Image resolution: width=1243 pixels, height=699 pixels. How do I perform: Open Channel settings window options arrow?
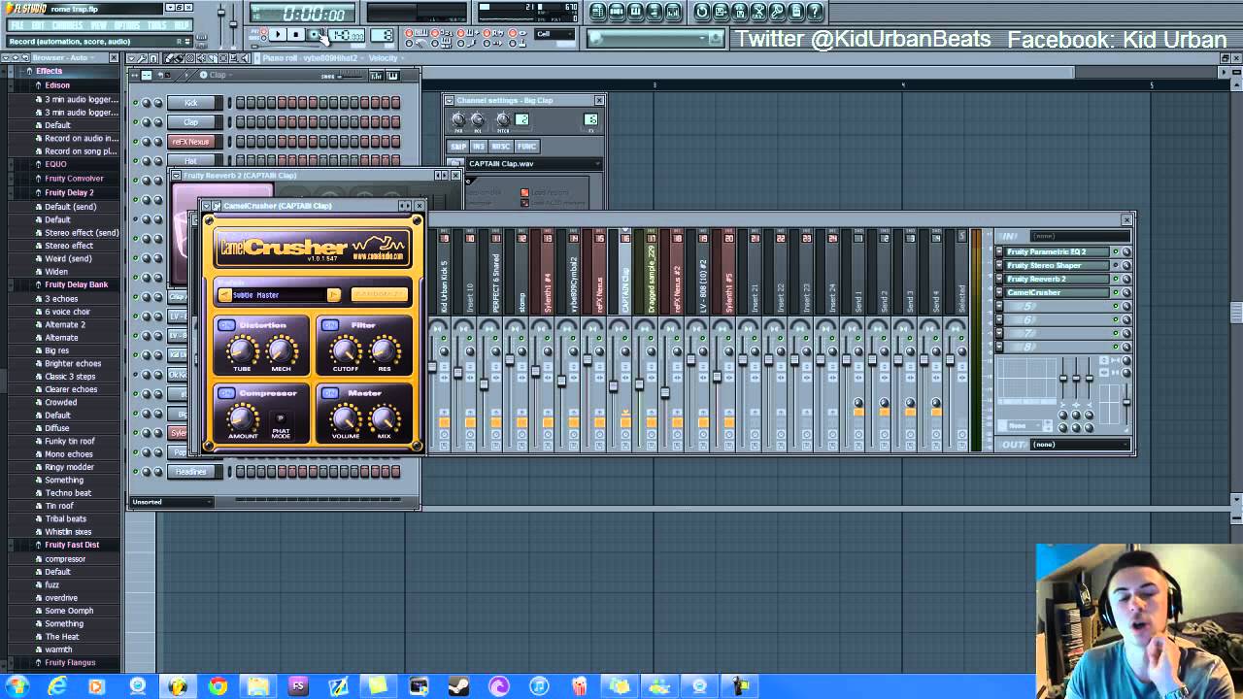coord(450,100)
